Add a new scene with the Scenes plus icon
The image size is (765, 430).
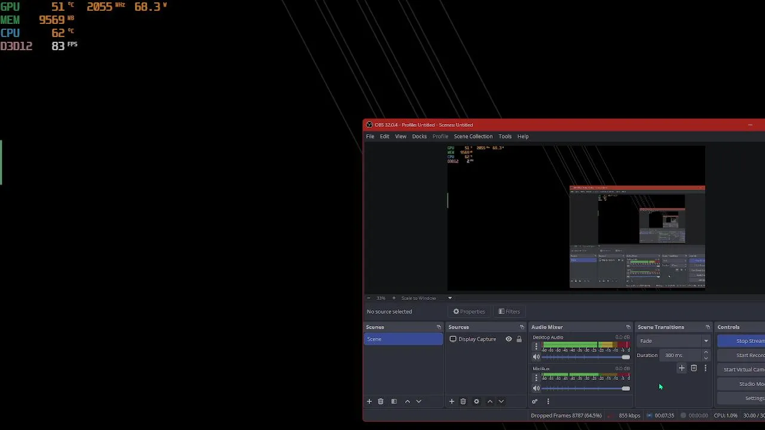(x=369, y=401)
